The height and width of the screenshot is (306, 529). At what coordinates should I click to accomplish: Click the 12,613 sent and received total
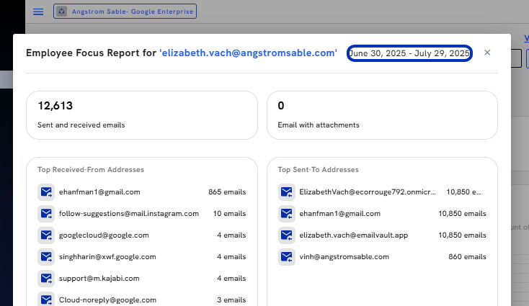55,106
